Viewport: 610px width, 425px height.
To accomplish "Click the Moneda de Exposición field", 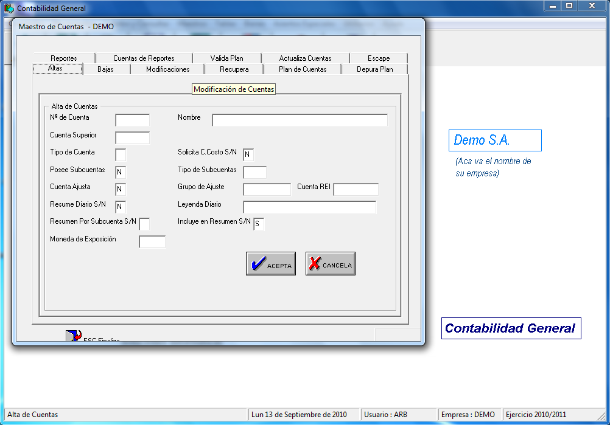I will (x=152, y=242).
